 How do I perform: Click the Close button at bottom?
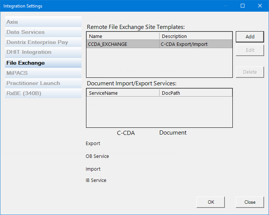click(x=250, y=202)
